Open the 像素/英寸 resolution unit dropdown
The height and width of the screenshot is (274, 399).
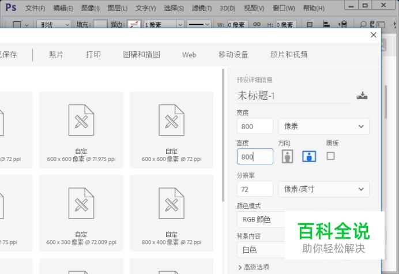pos(324,189)
